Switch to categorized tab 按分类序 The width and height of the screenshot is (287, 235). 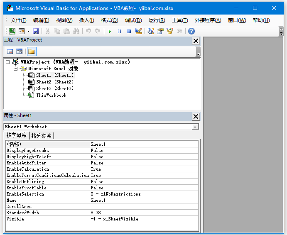tap(42, 136)
